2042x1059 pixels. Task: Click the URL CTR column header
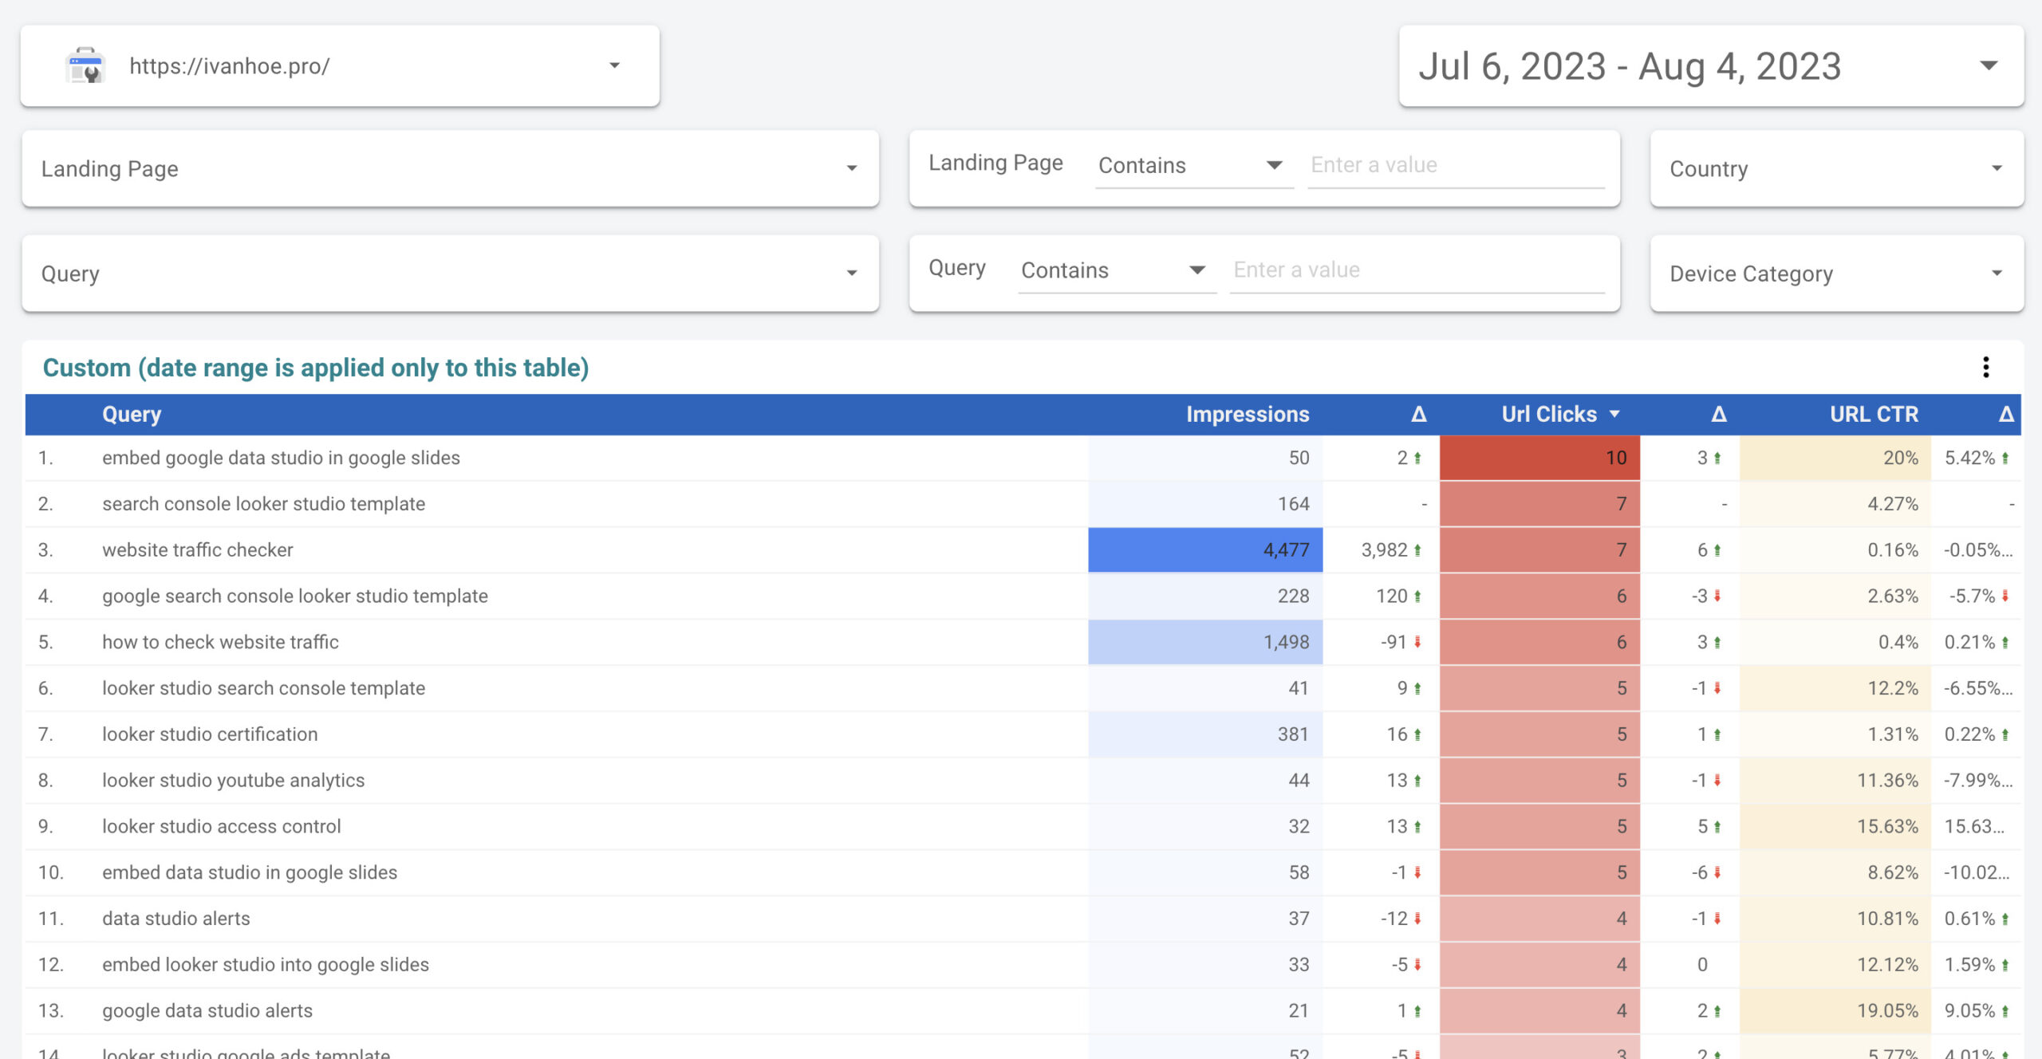1873,414
